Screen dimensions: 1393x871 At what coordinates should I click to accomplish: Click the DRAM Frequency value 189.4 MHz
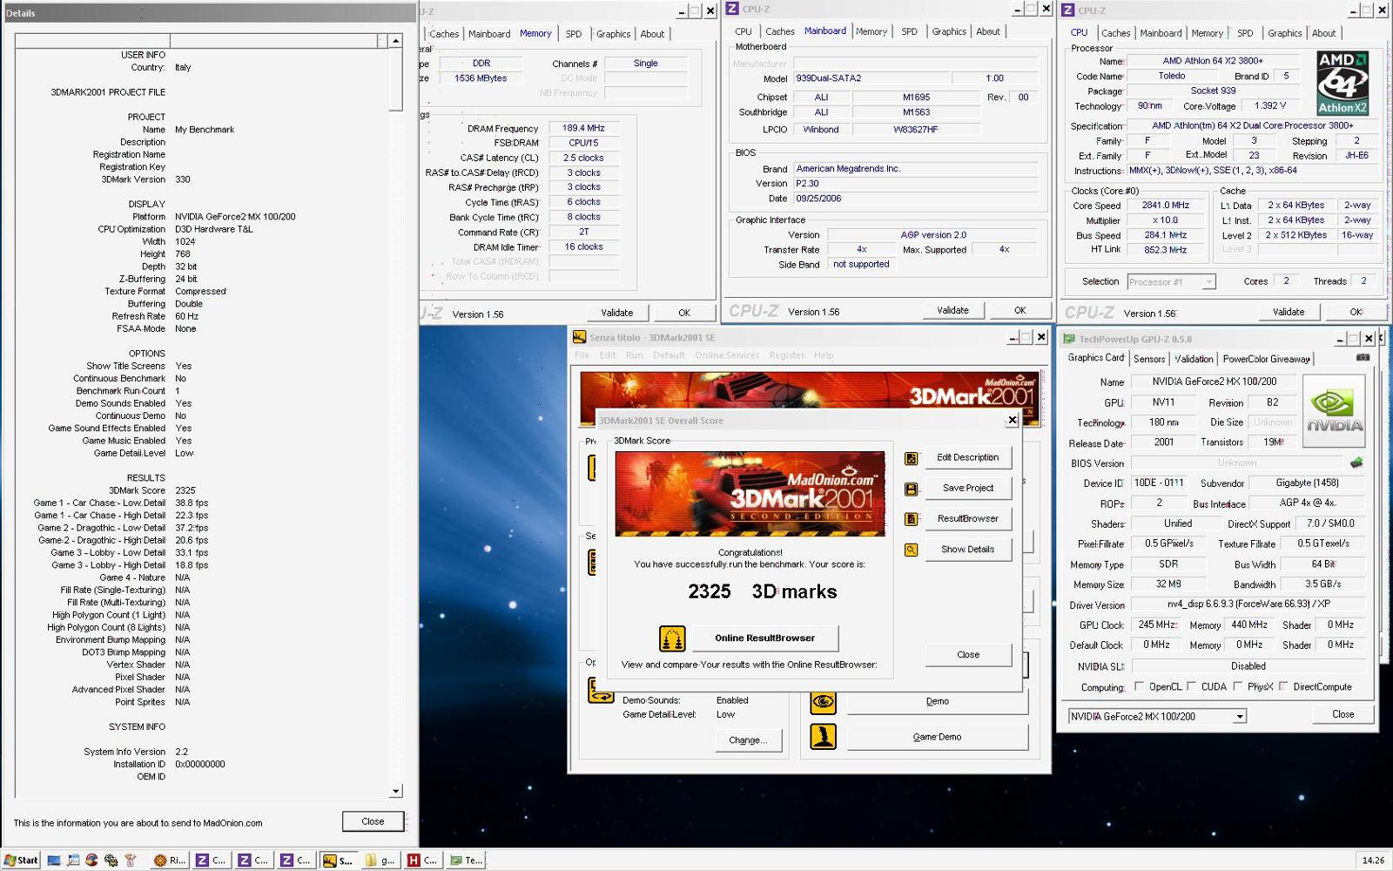tap(583, 128)
